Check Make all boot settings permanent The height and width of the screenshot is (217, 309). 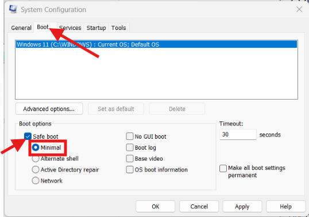point(223,169)
